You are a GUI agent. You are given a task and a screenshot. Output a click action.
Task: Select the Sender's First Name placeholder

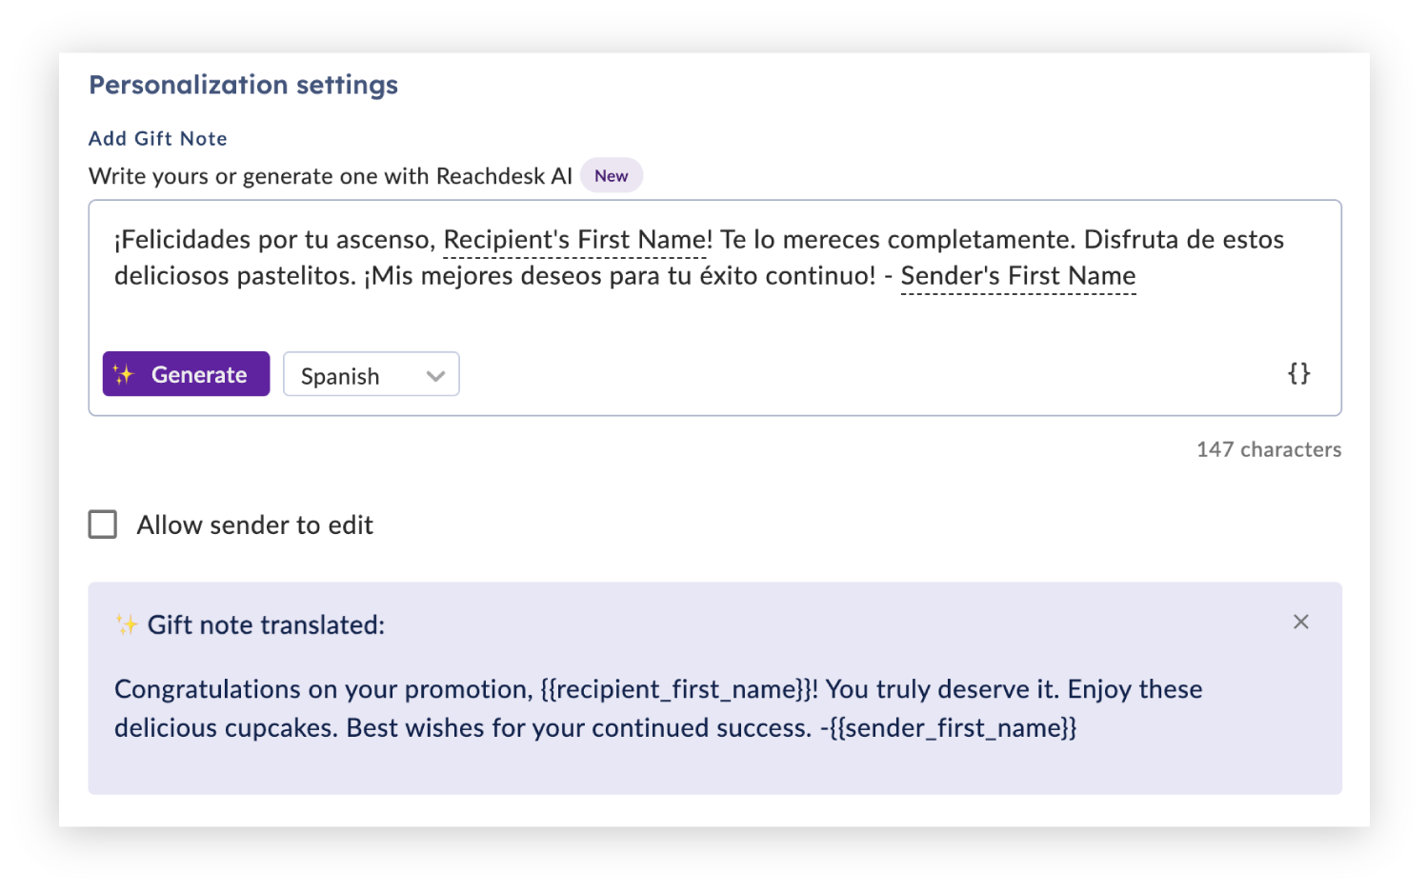click(x=1018, y=276)
